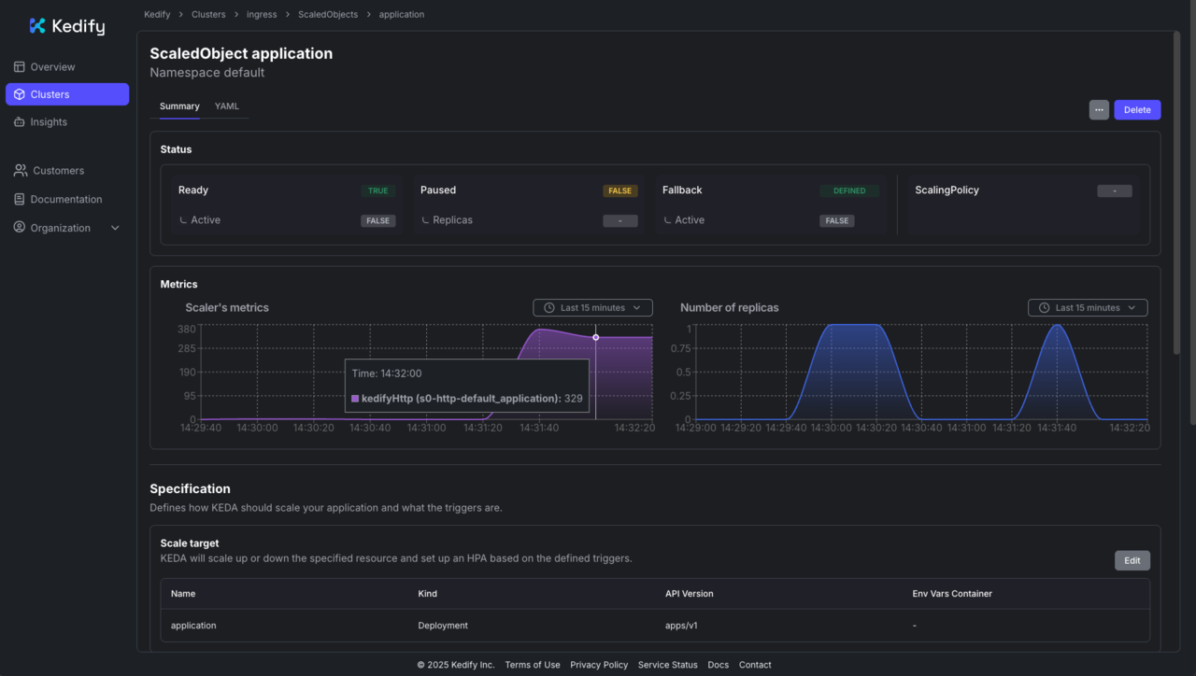
Task: Click the Customers icon in the sidebar
Action: pyautogui.click(x=19, y=170)
